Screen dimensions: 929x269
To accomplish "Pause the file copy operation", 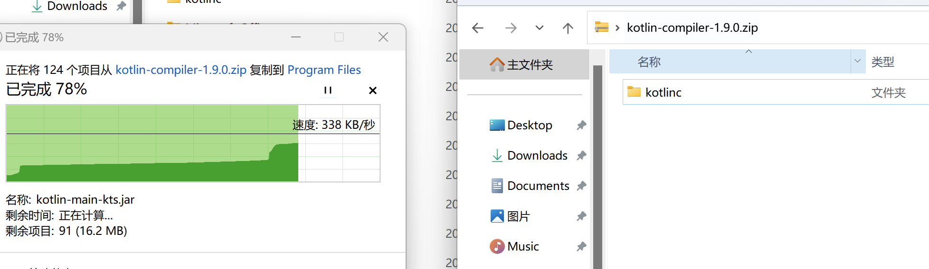I will point(328,90).
